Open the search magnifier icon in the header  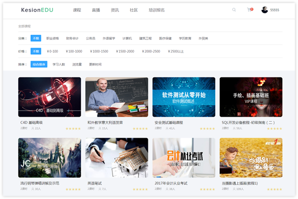tap(234, 10)
